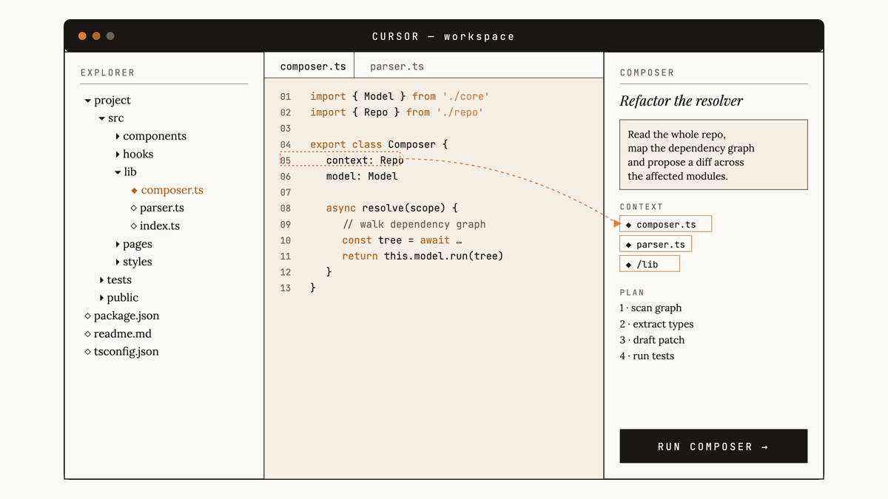Open tsconfig.json in the explorer
Viewport: 888px width, 499px height.
click(x=127, y=352)
